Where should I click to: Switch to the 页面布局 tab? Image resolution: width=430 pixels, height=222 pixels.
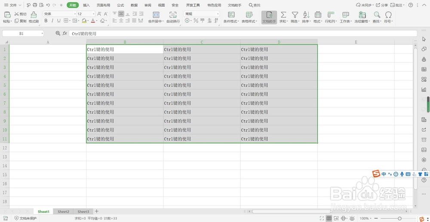[103, 5]
